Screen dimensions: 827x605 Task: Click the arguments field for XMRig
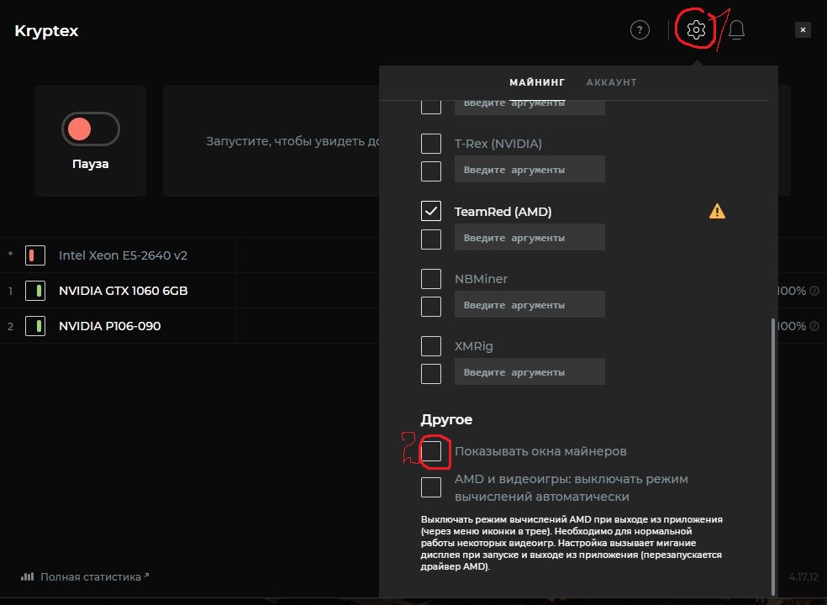529,372
